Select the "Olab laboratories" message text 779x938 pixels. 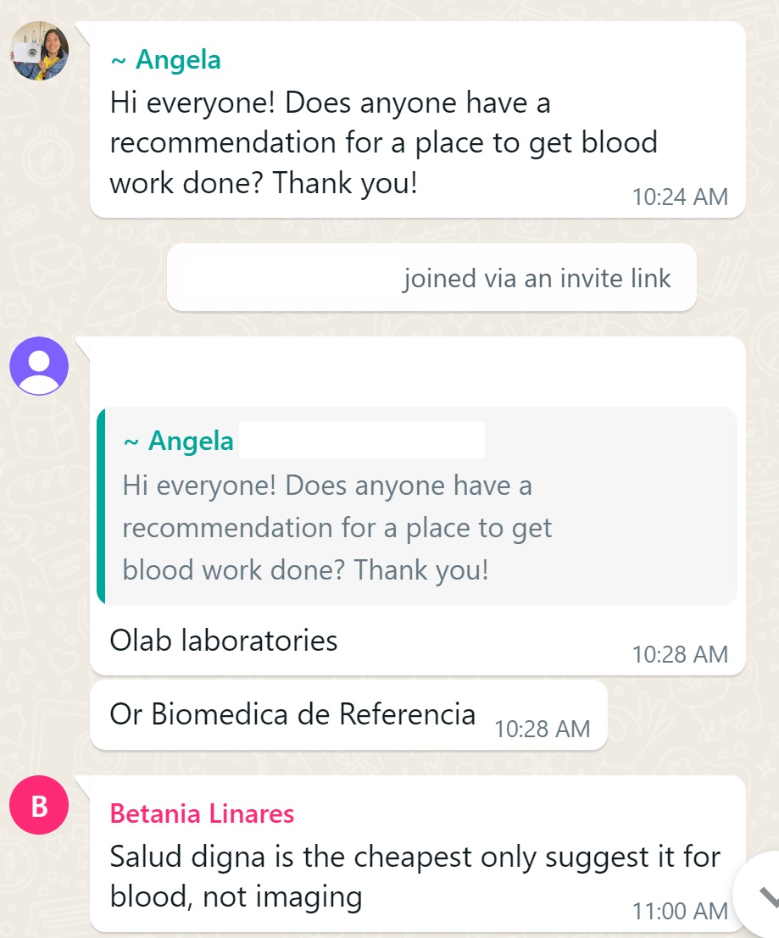[224, 641]
